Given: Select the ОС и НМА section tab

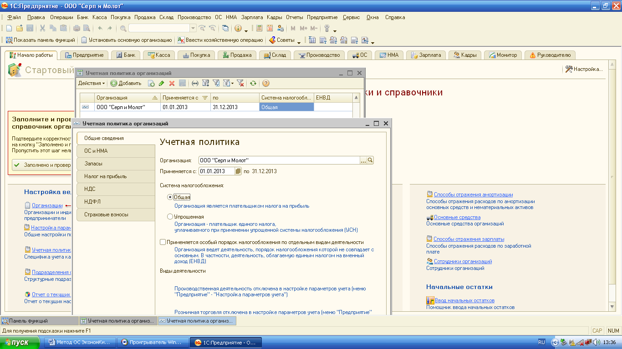Looking at the screenshot, I should tap(116, 151).
